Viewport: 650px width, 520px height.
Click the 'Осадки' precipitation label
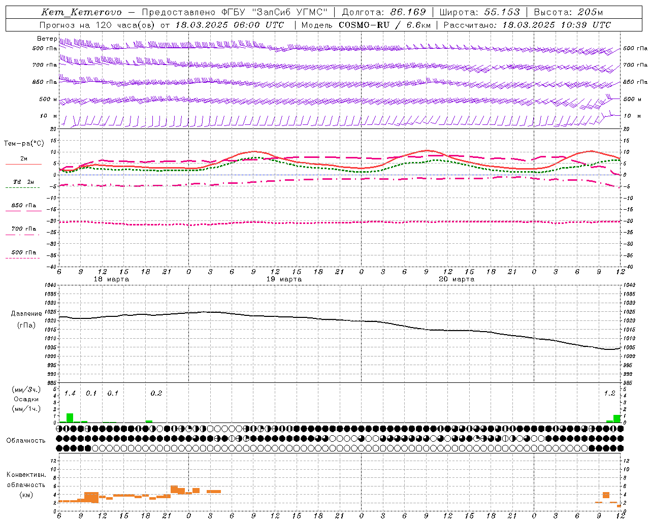(26, 399)
